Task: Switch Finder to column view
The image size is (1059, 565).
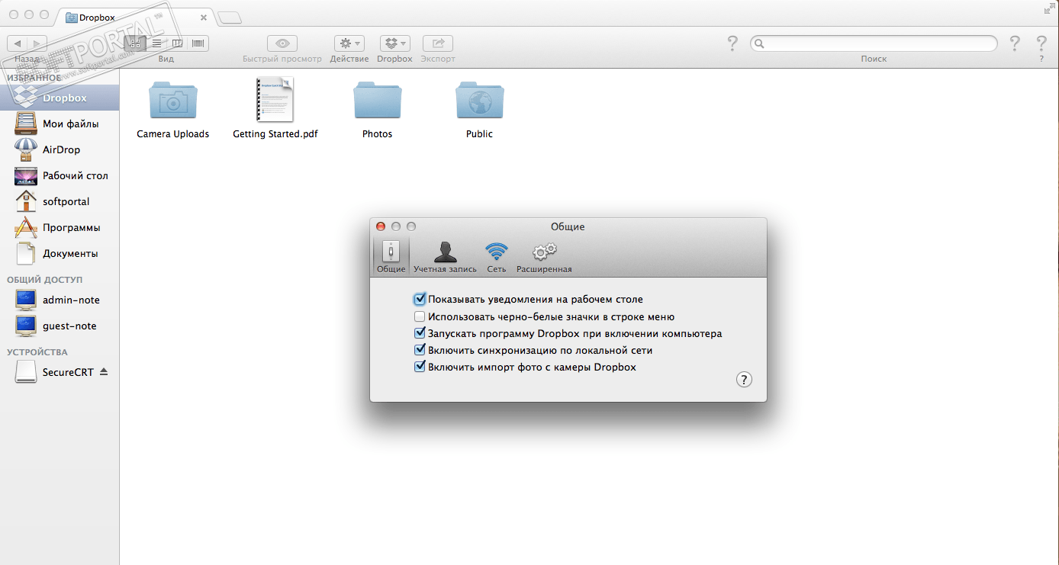Action: click(x=177, y=43)
